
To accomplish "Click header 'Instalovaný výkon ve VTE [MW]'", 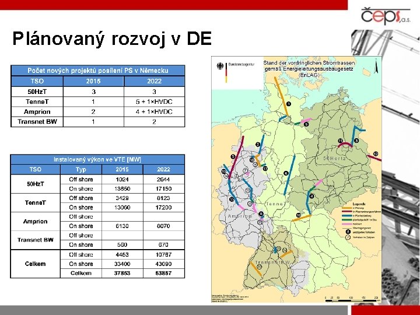I will (x=97, y=160).
